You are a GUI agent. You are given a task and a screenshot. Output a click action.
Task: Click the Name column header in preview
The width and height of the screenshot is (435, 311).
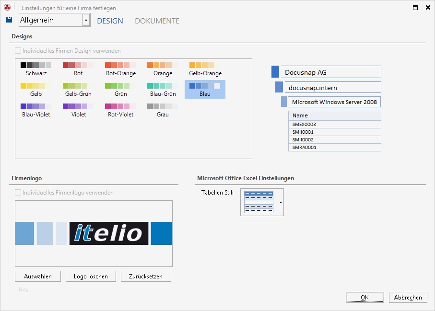(x=335, y=115)
